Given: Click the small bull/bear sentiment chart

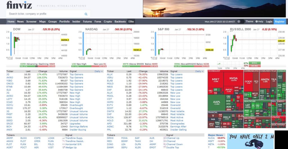Looking at the screenshot, I should click(x=231, y=65).
